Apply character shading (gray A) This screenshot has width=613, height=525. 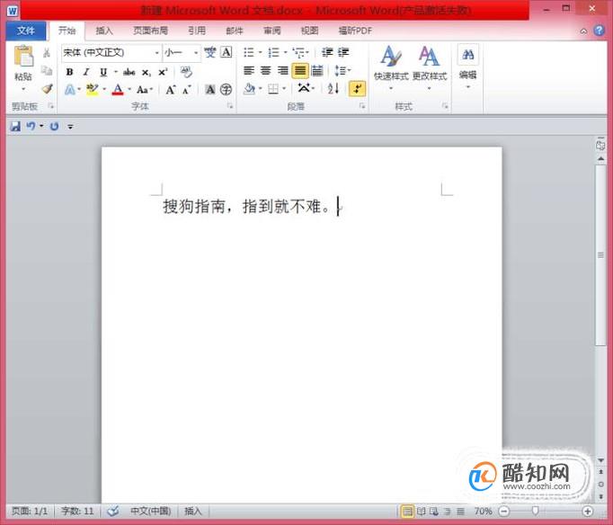(x=210, y=90)
